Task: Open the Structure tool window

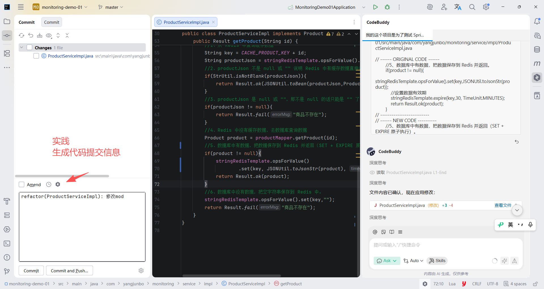Action: tap(7, 53)
